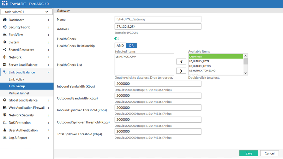Click the Log & Report chart icon
This screenshot has height=159, width=283.
[x=5, y=138]
